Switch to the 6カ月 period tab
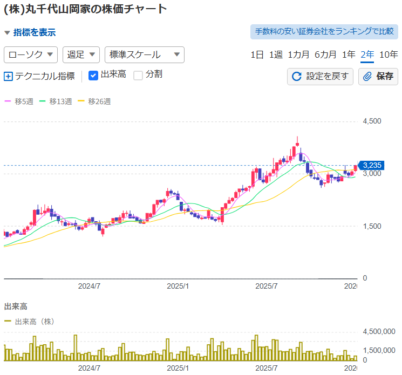Image resolution: width=402 pixels, height=375 pixels. click(325, 54)
